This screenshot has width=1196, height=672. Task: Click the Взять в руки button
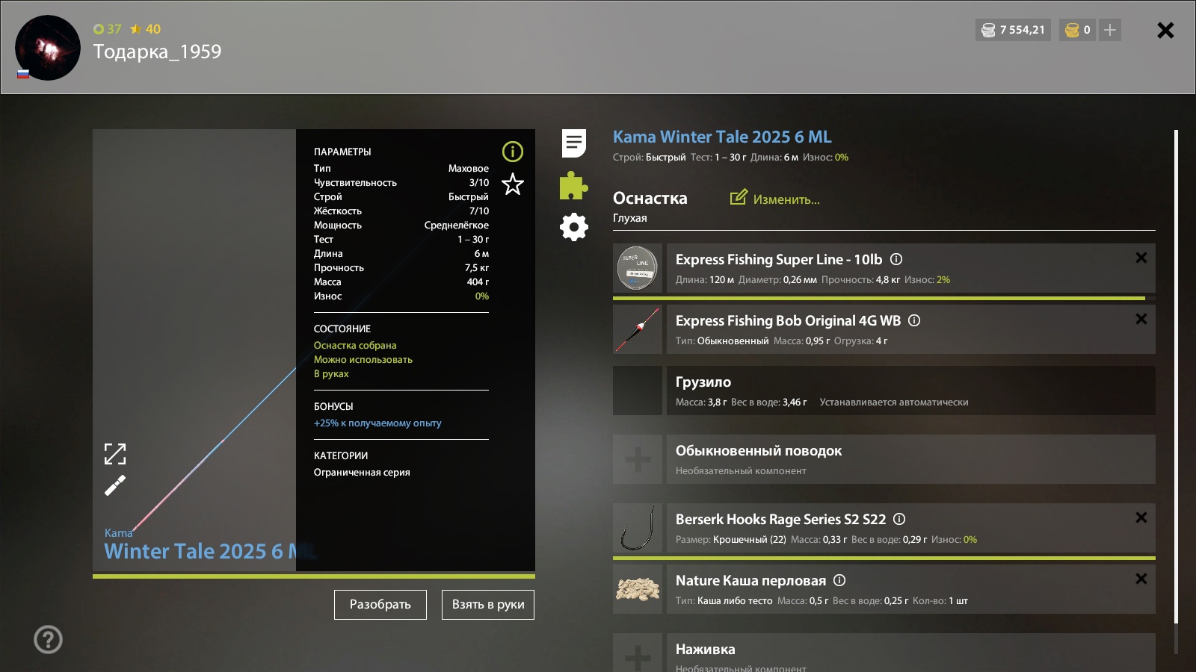tap(488, 605)
